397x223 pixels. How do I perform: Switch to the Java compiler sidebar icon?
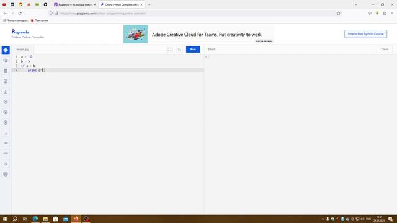click(x=6, y=92)
